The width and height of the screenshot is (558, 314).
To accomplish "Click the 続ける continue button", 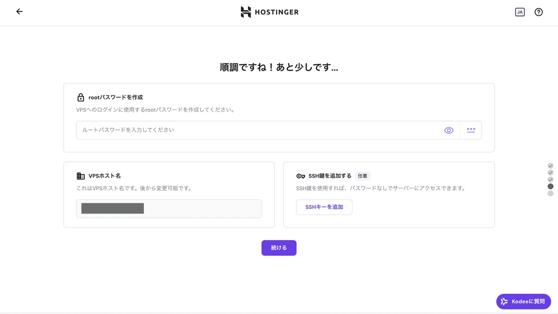I will [279, 248].
